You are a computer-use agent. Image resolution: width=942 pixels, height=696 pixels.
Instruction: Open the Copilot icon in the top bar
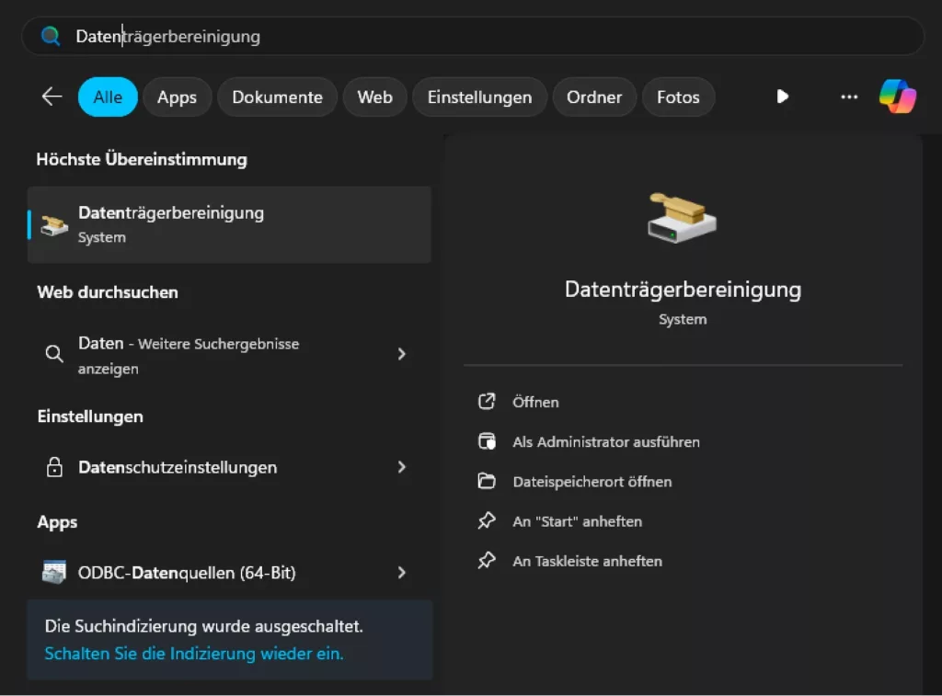[897, 95]
